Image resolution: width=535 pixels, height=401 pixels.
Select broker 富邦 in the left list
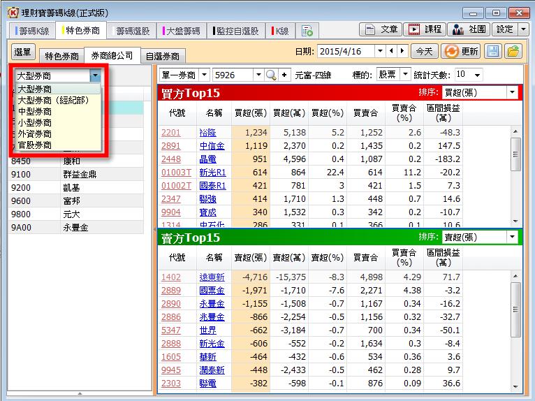click(x=73, y=201)
